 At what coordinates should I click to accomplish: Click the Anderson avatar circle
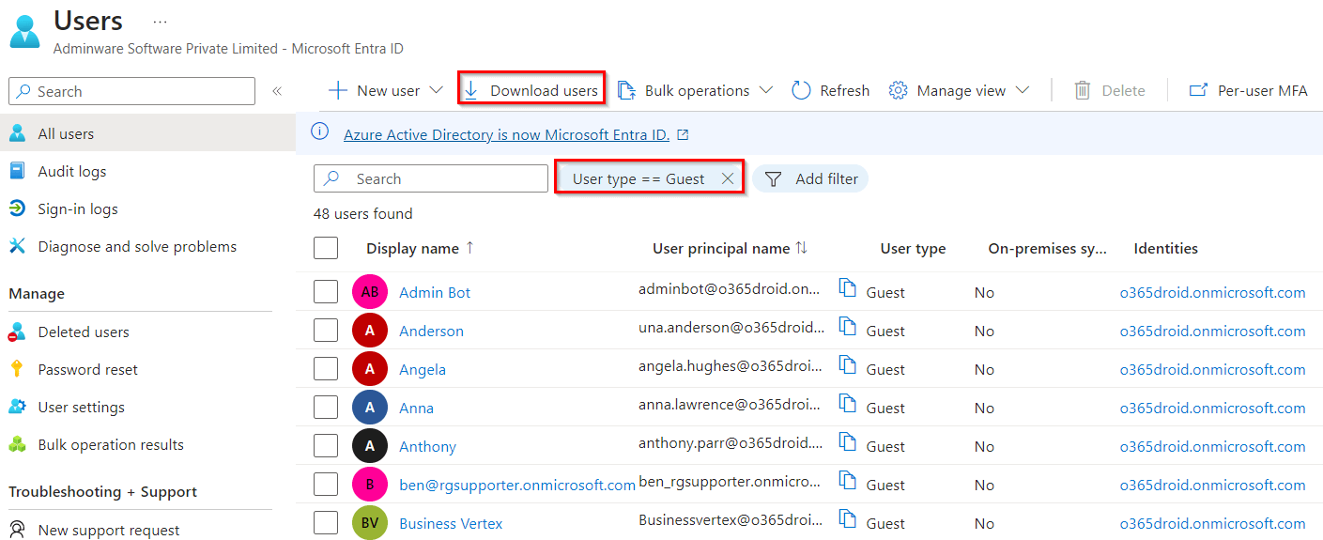tap(370, 331)
